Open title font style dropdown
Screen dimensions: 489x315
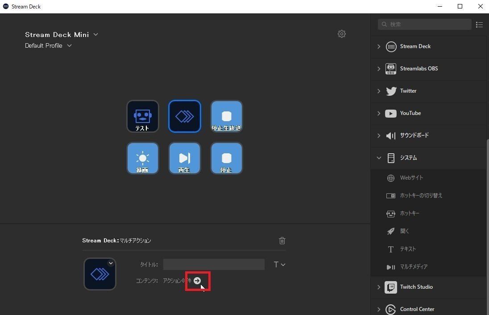click(x=279, y=265)
